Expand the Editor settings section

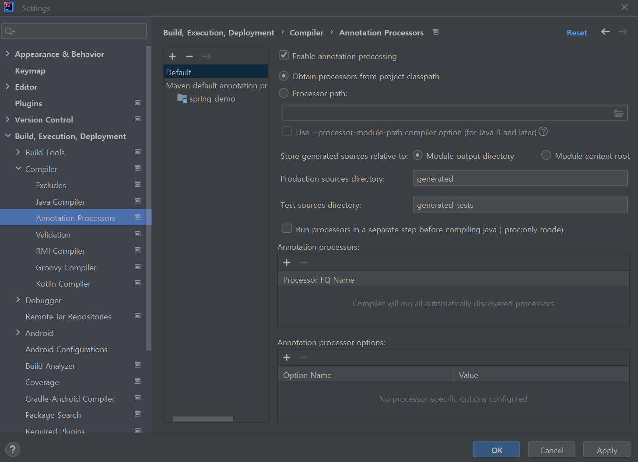click(x=7, y=86)
